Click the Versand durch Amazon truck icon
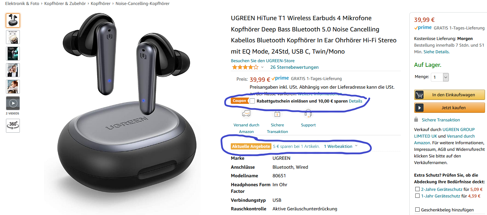487x215 pixels. 246,114
